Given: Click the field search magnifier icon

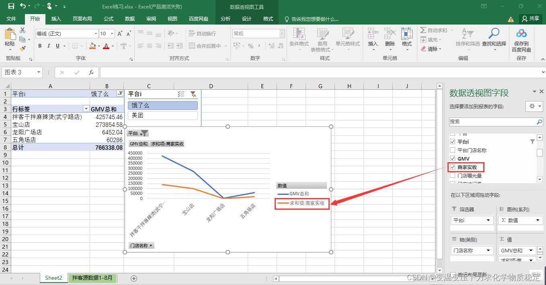Looking at the screenshot, I should click(x=539, y=122).
